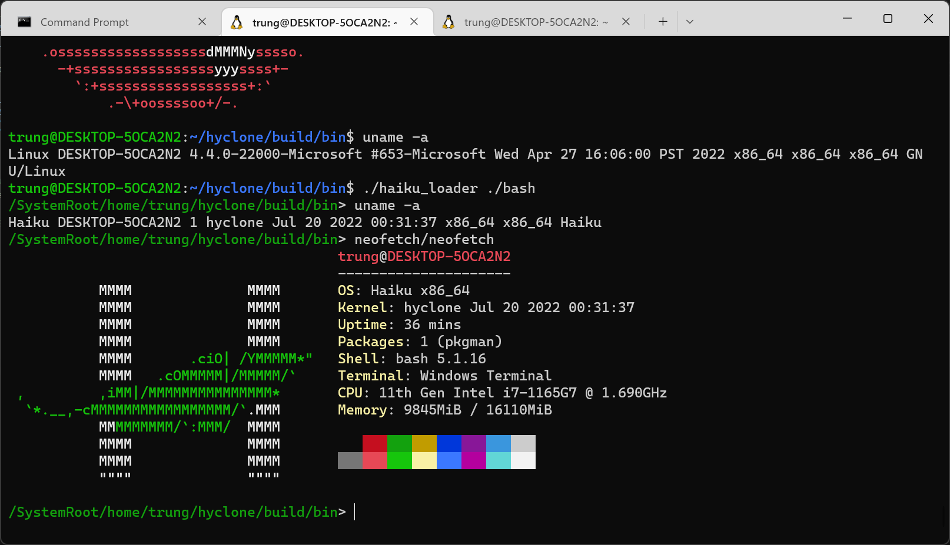This screenshot has height=545, width=950.
Task: Open a new terminal tab
Action: point(663,22)
